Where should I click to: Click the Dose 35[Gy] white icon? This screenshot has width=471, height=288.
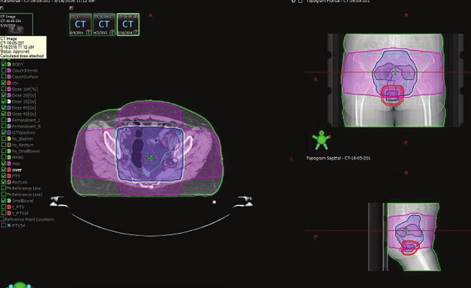[9, 102]
